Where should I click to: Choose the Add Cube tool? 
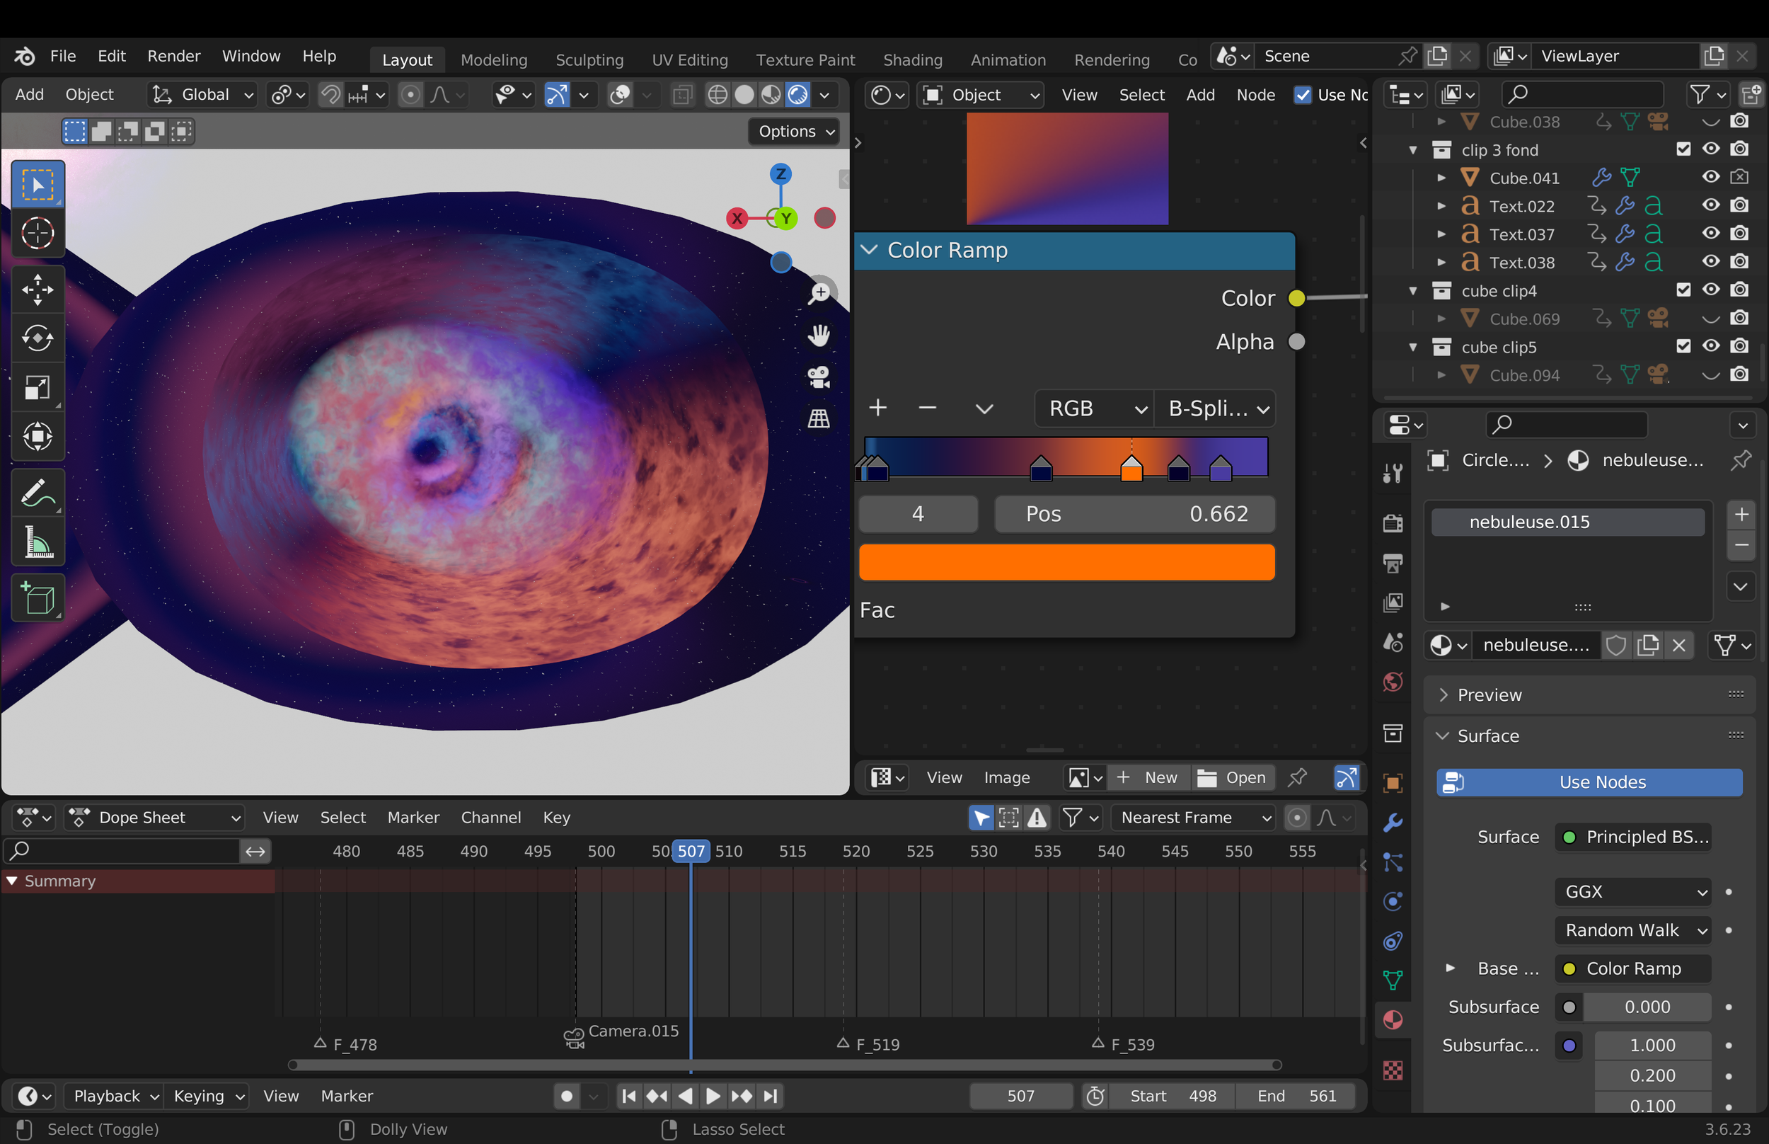[x=37, y=598]
